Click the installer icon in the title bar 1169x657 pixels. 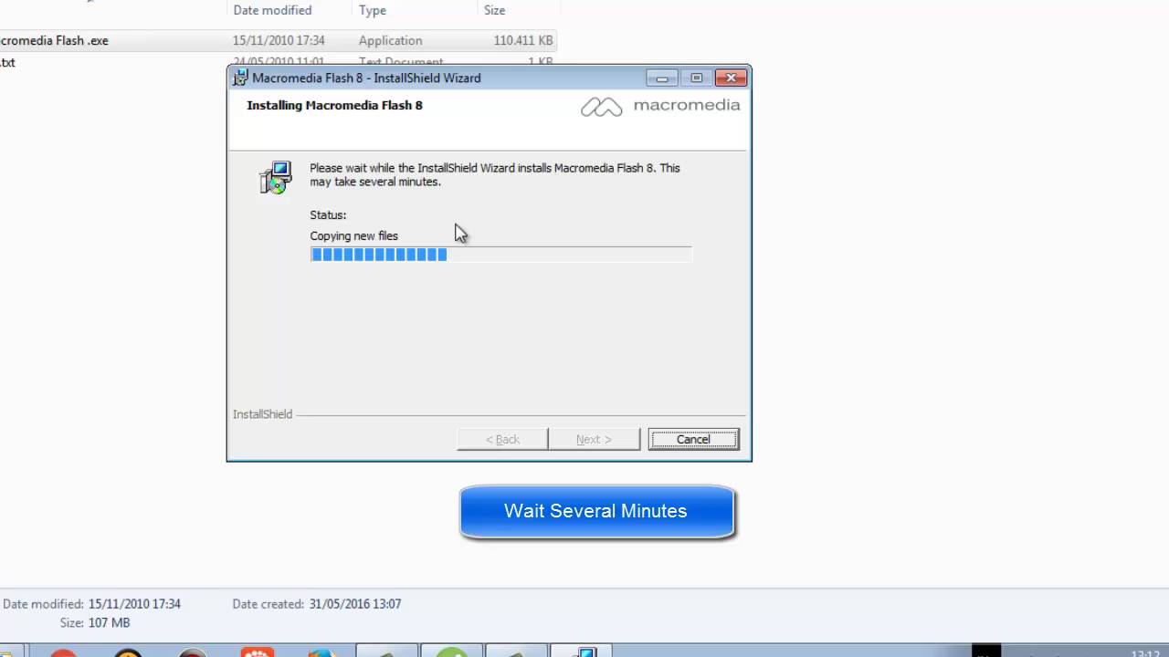pyautogui.click(x=241, y=78)
